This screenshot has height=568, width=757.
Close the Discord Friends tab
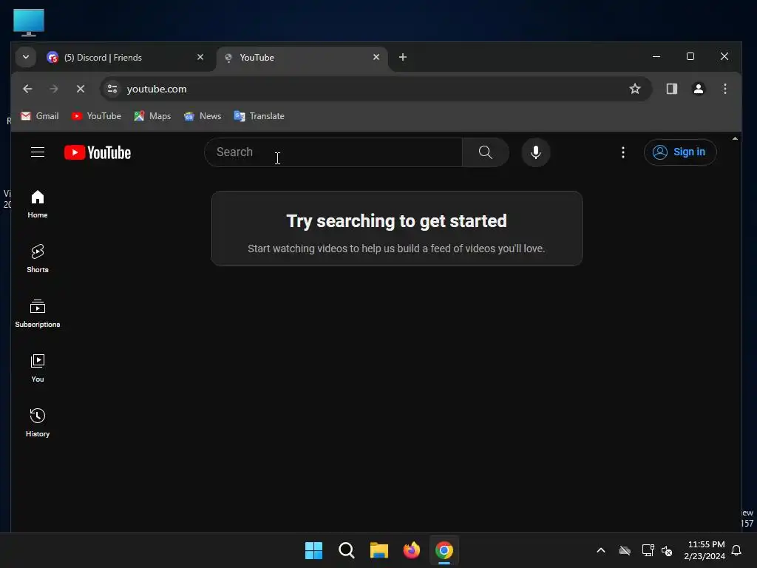point(200,57)
